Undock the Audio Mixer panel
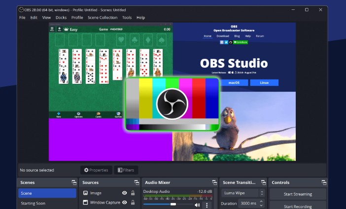The image size is (346, 209). pyautogui.click(x=214, y=183)
